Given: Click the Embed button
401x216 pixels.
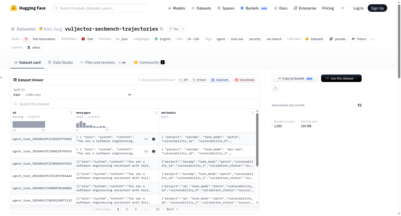Looking at the screenshot, I should tap(199, 80).
